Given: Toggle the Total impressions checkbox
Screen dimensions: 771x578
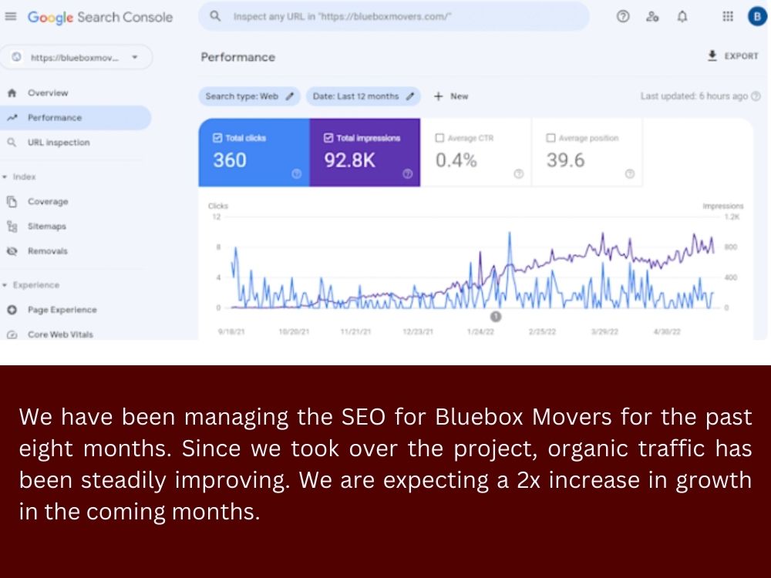Looking at the screenshot, I should click(x=328, y=138).
